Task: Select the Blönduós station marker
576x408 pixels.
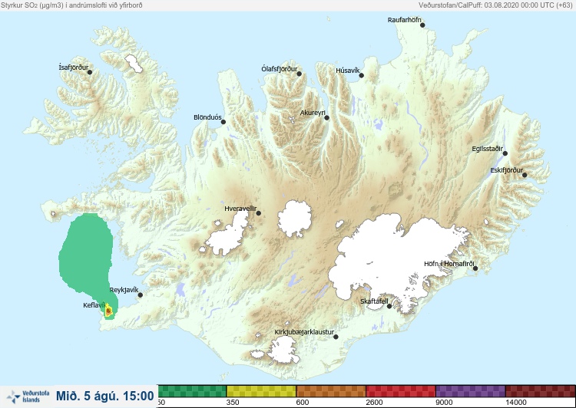Action: [x=223, y=122]
